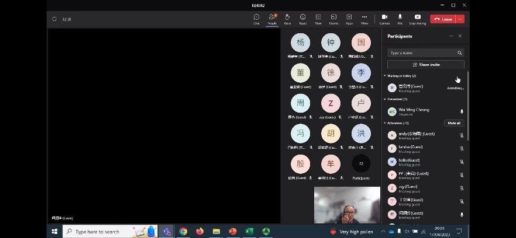Click the Raise hand icon
The height and width of the screenshot is (238, 516).
pyautogui.click(x=287, y=19)
